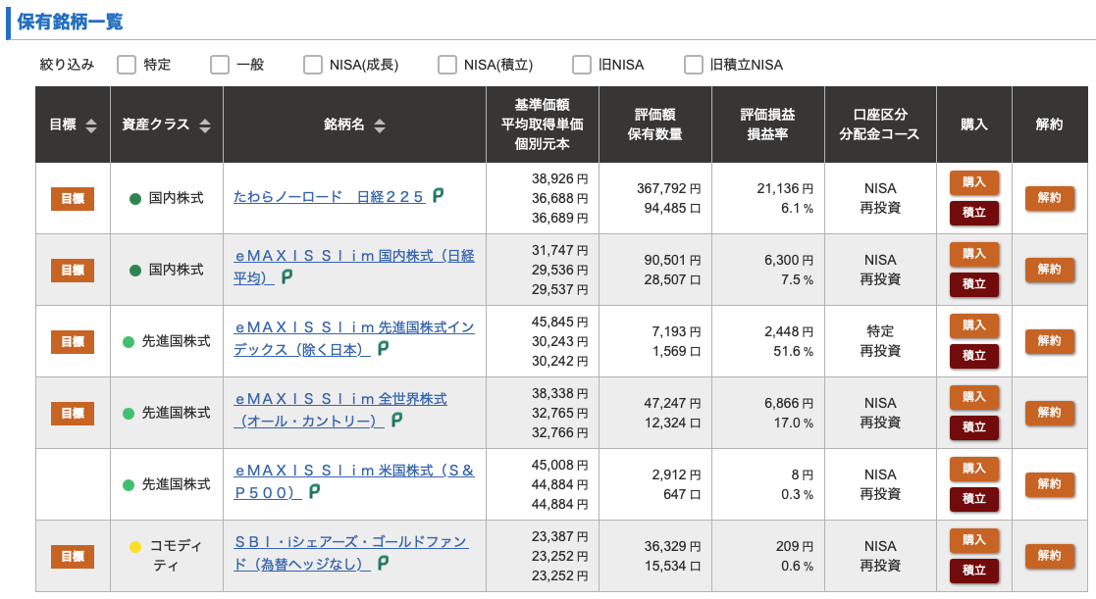The width and height of the screenshot is (1096, 599).
Task: Sort by 資産クラス using the header arrows
Action: point(205,125)
